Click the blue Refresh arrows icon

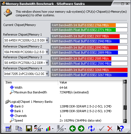(x=91, y=128)
